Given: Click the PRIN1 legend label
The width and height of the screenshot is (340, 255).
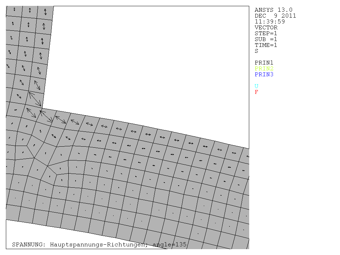Looking at the screenshot, I should pyautogui.click(x=264, y=63).
